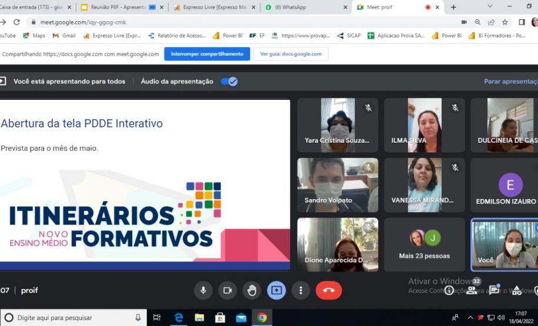Viewport: 538px width, 326px height.
Task: Hang up with the red leave call button
Action: click(328, 290)
